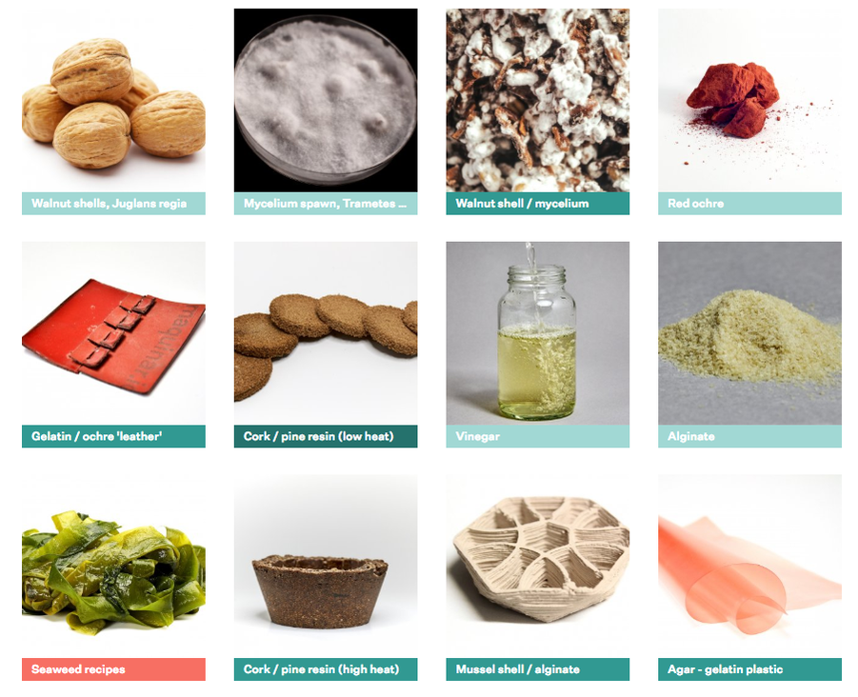Screen dimensions: 858x697
Task: Open the red ochre pigment photo
Action: point(749,100)
